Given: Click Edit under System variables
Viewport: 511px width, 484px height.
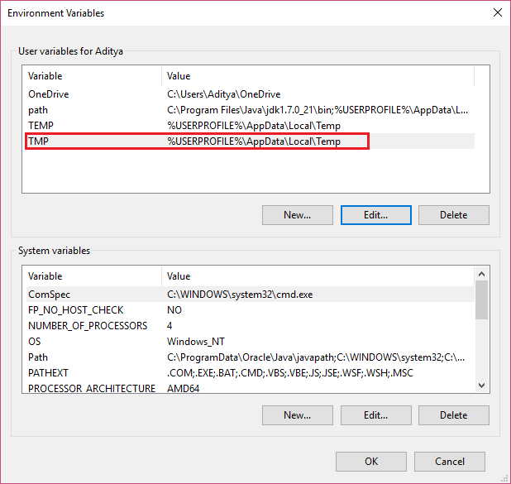Looking at the screenshot, I should point(375,415).
